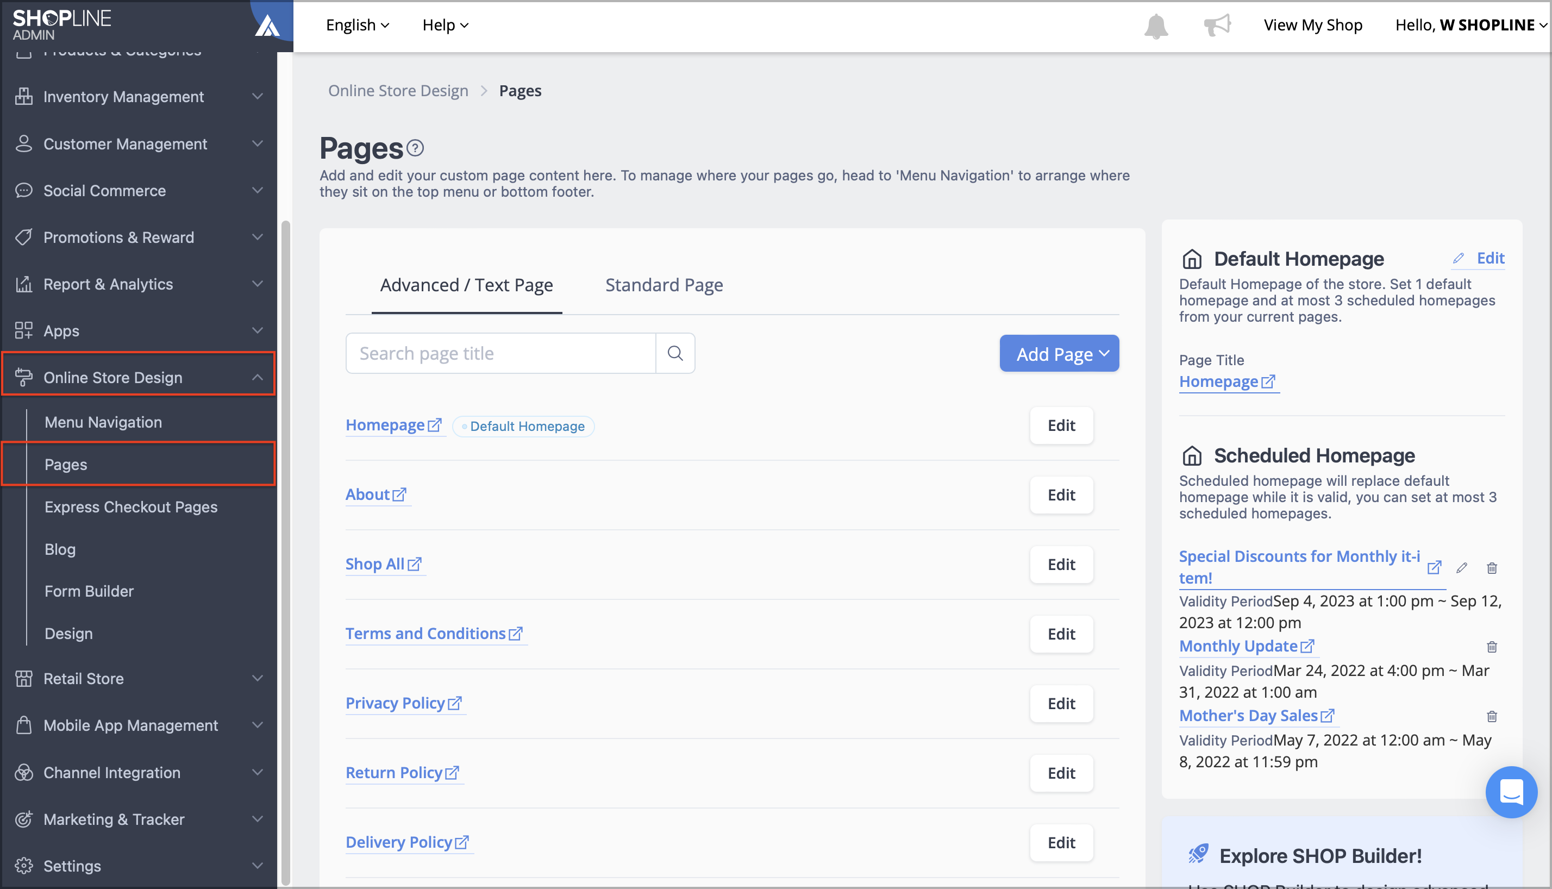1552x889 pixels.
Task: Open the announcements megaphone icon
Action: [1217, 26]
